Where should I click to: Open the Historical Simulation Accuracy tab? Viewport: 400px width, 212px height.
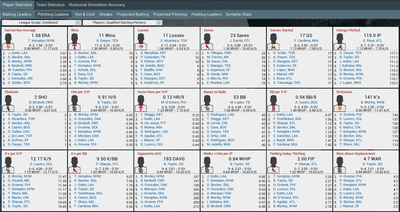click(x=97, y=5)
